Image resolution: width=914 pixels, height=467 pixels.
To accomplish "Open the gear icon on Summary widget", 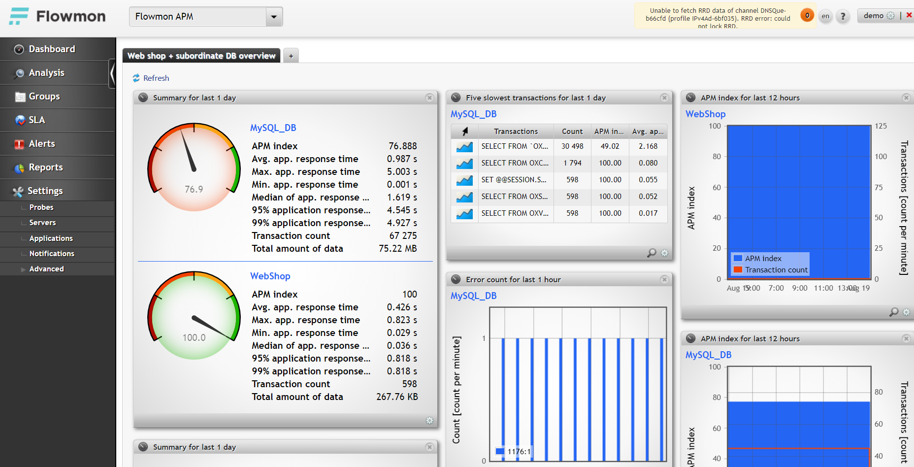I will [x=429, y=421].
